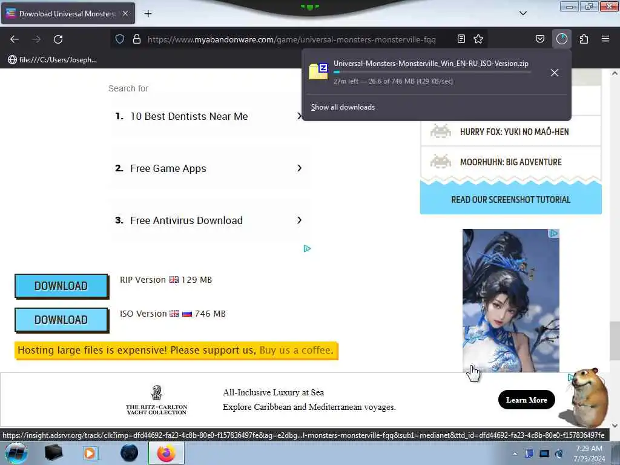Open the list all tabs chevron
The width and height of the screenshot is (620, 465).
pos(523,13)
